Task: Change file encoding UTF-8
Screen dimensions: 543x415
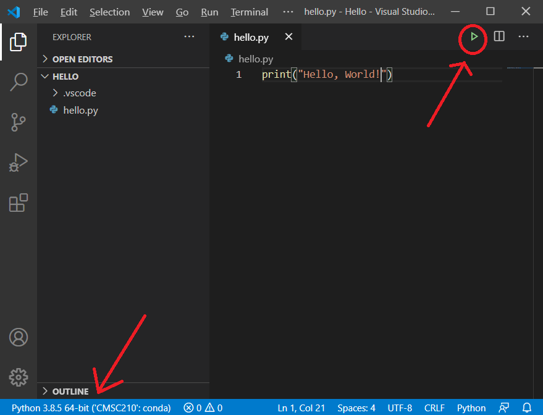Action: [x=400, y=408]
